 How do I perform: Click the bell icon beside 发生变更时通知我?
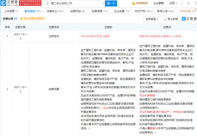pos(21,19)
